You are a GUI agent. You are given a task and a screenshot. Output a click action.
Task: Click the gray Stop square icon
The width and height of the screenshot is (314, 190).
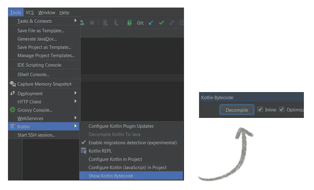tap(92, 23)
